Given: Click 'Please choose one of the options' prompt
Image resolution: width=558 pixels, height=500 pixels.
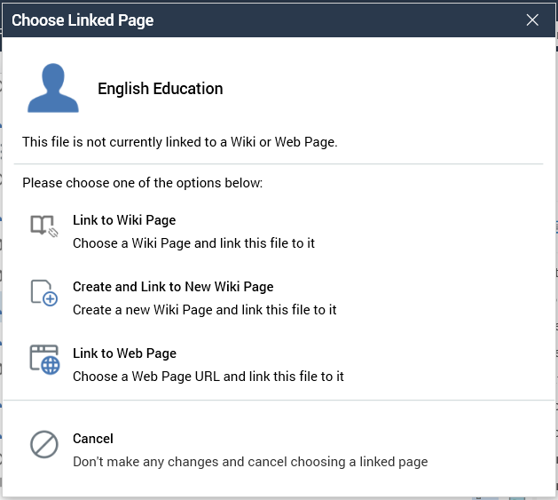Looking at the screenshot, I should (x=142, y=183).
